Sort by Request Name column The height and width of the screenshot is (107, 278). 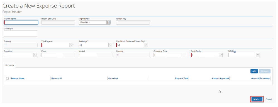pos(17,78)
